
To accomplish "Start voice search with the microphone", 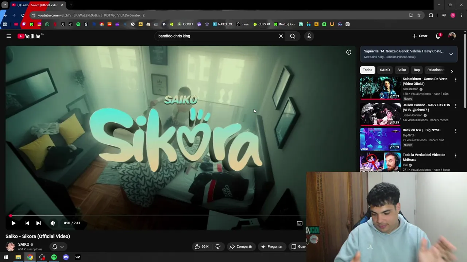I will [309, 36].
